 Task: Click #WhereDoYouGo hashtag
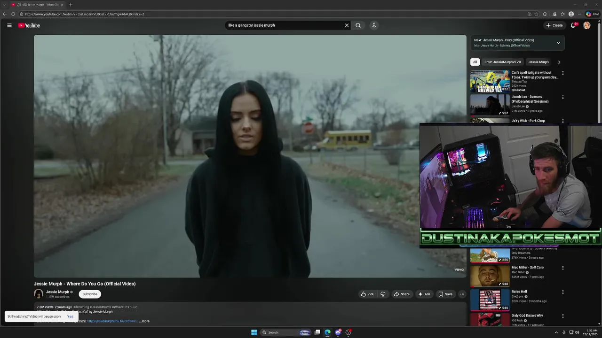125,307
